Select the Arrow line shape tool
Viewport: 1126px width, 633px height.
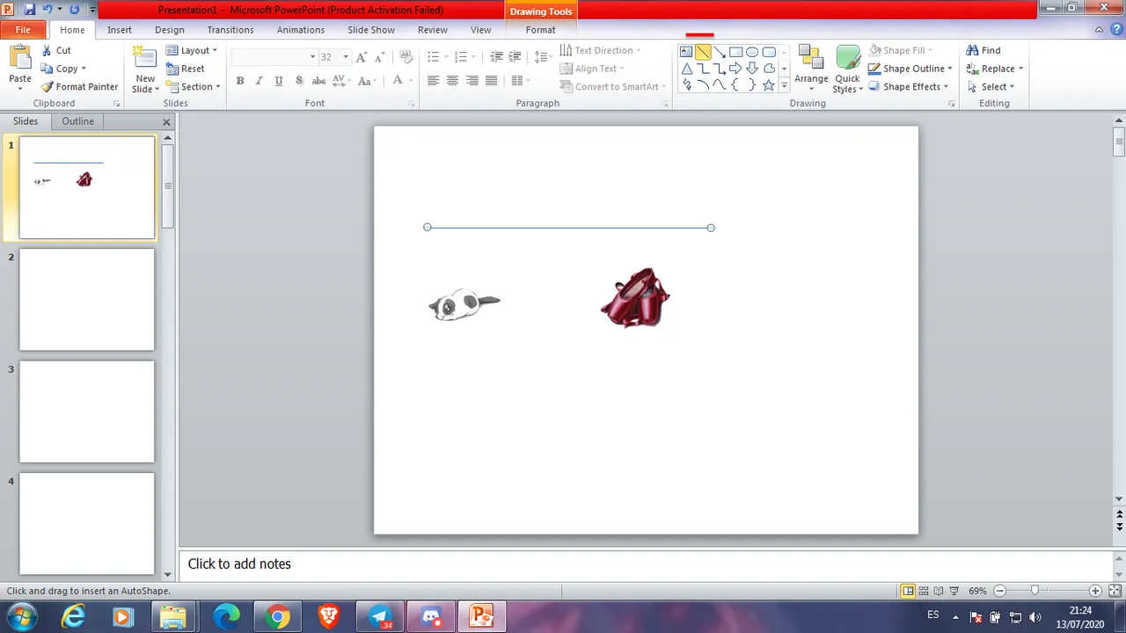pyautogui.click(x=720, y=52)
